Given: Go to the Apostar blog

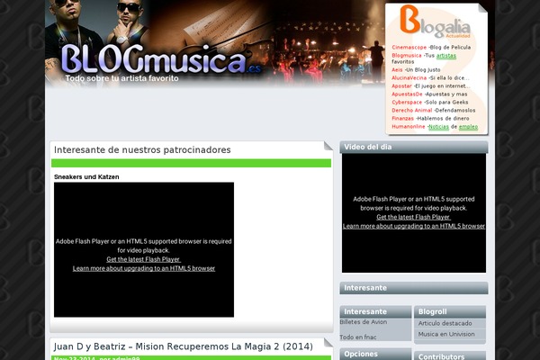Looking at the screenshot, I should tap(401, 86).
